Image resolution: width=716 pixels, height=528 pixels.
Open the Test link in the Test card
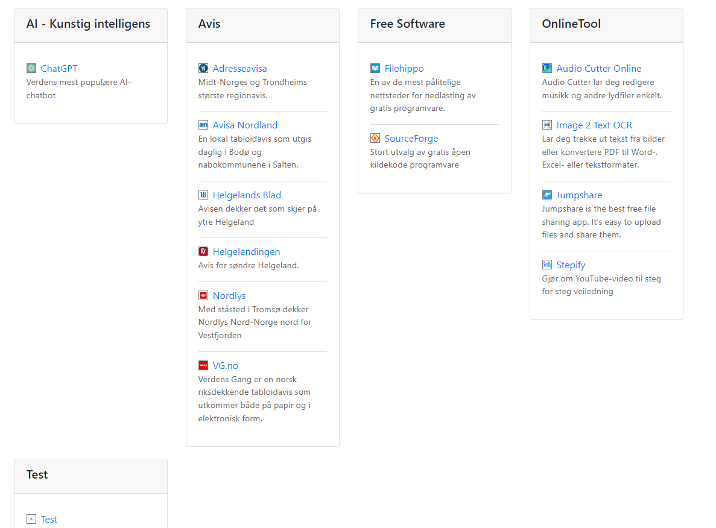(x=49, y=520)
